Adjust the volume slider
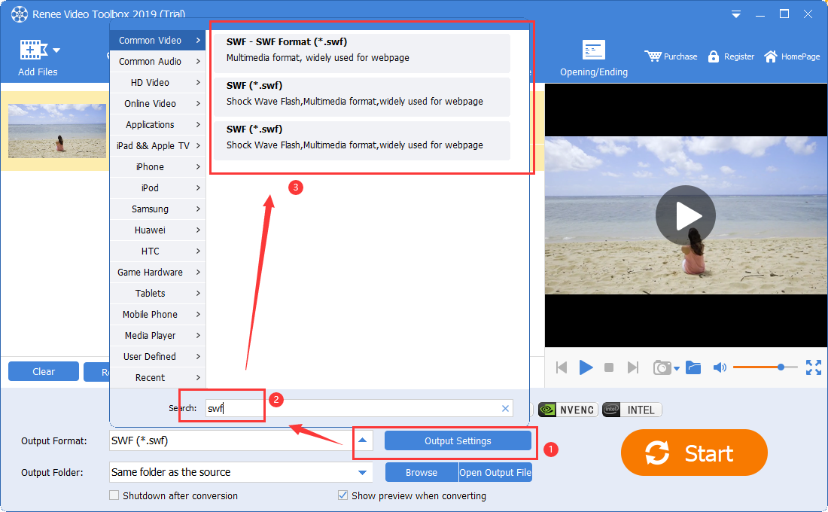 point(781,367)
